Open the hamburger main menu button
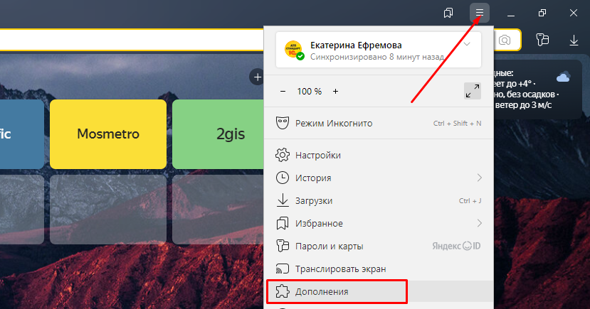This screenshot has height=309, width=590. [480, 13]
